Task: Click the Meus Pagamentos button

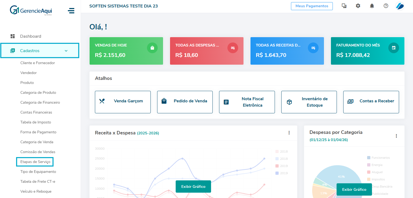Action: (312, 6)
